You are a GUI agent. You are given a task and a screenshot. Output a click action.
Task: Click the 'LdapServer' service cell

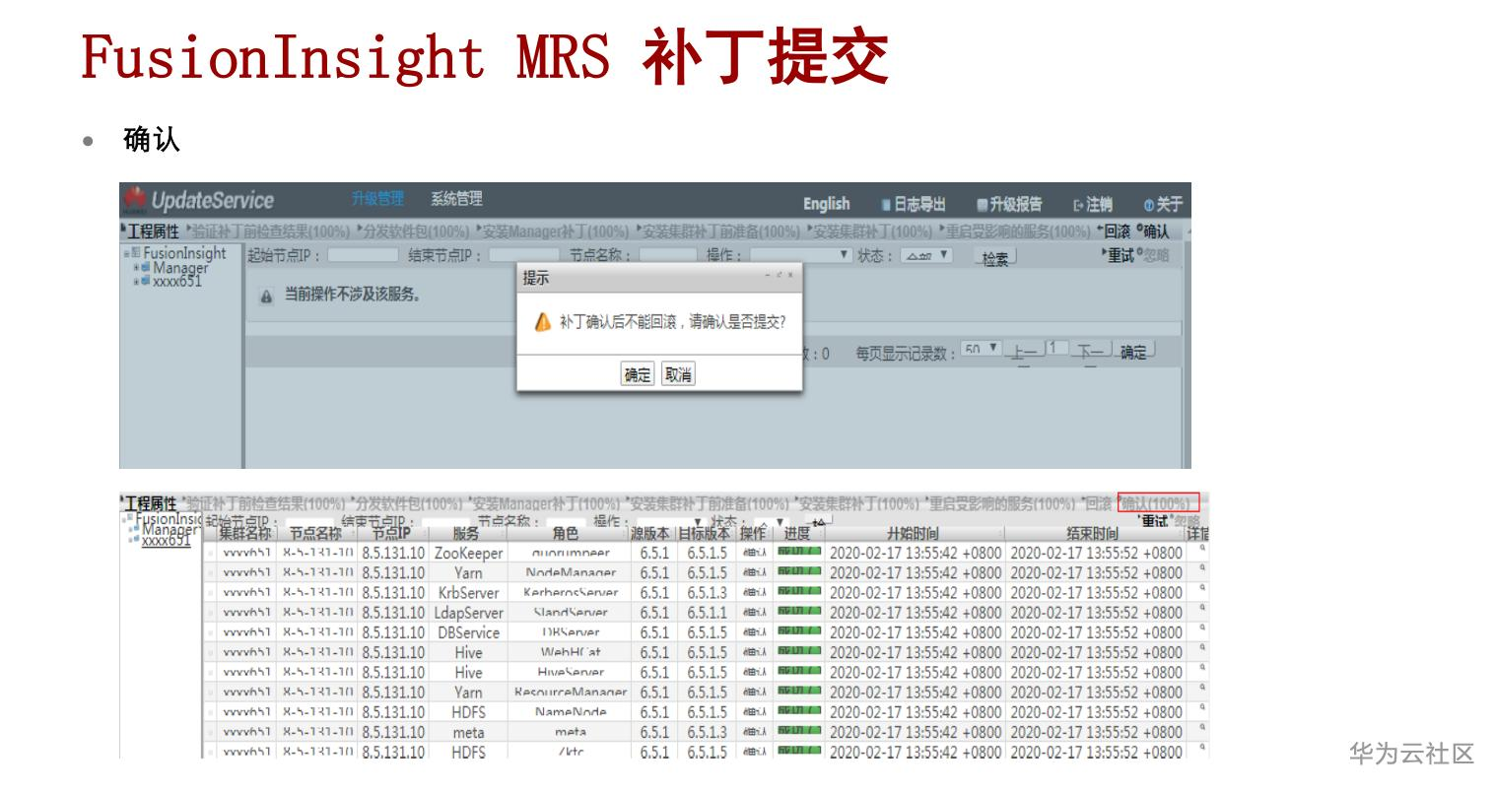point(468,613)
